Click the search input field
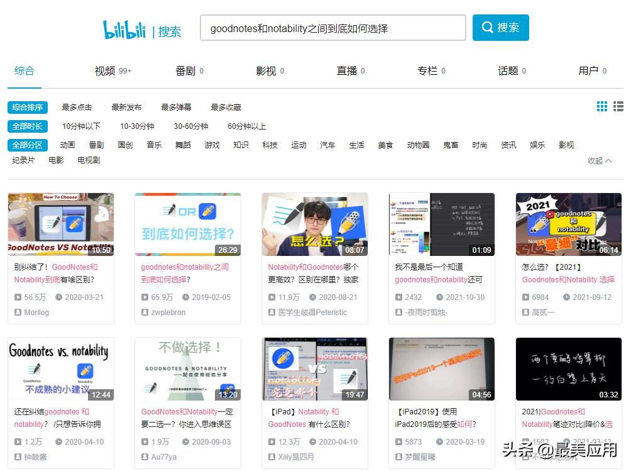This screenshot has height=471, width=631. (x=332, y=28)
